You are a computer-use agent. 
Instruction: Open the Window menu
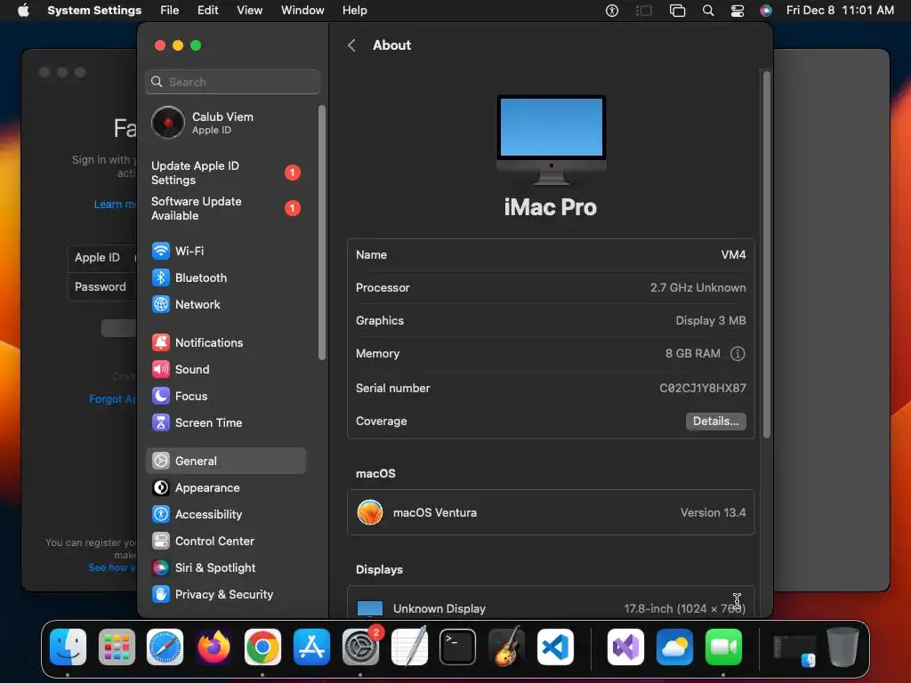point(302,11)
